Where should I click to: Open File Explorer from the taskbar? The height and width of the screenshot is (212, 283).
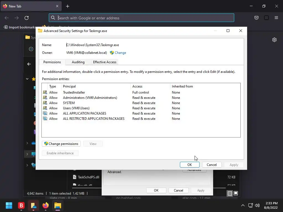click(x=58, y=205)
